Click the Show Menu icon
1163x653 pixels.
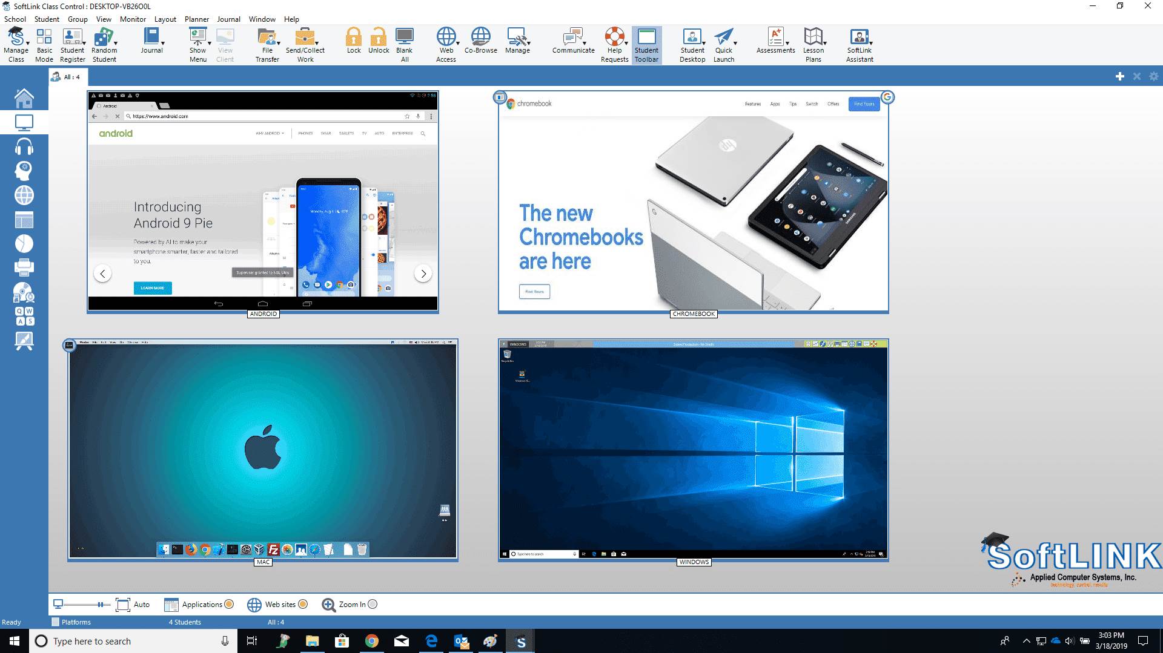197,45
